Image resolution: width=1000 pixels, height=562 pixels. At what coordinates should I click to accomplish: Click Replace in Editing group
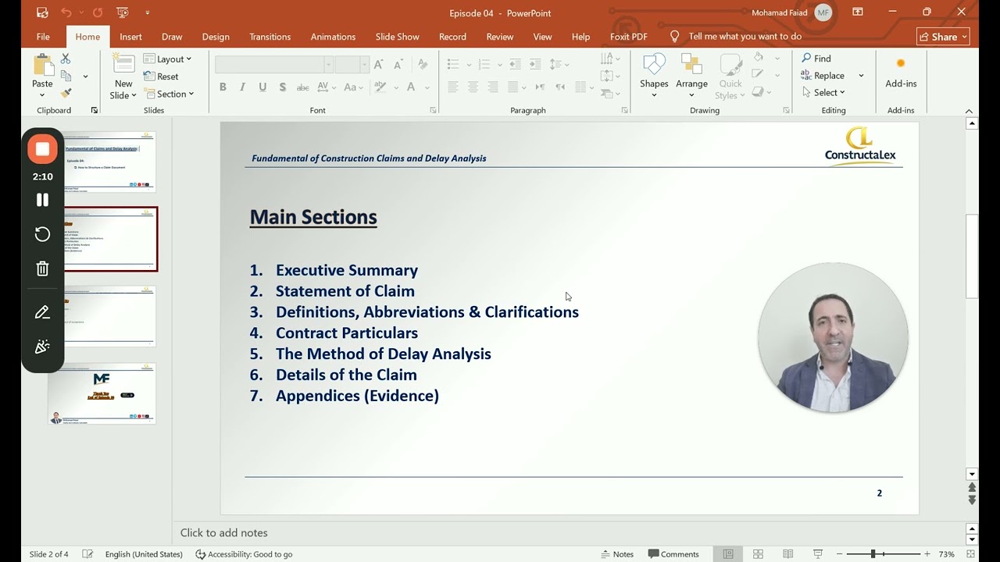823,76
